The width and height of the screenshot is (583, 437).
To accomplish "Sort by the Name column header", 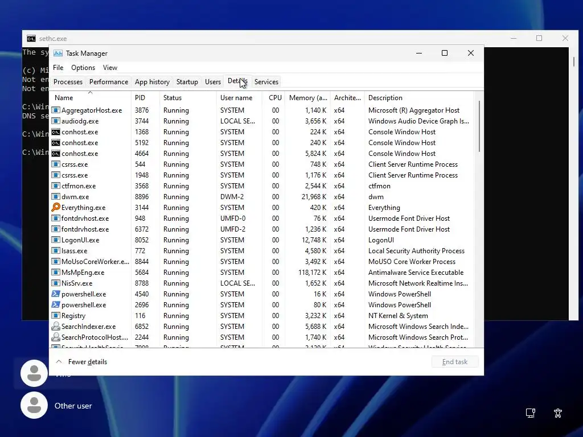I will pyautogui.click(x=91, y=98).
